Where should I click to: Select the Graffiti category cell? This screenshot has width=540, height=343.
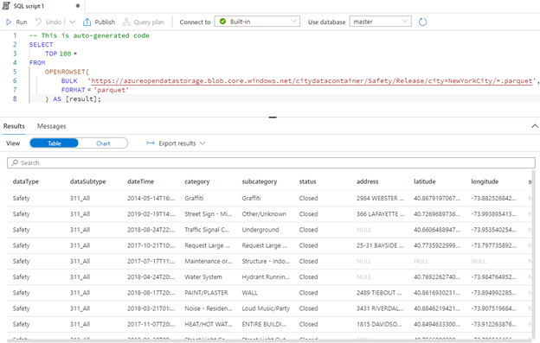194,199
